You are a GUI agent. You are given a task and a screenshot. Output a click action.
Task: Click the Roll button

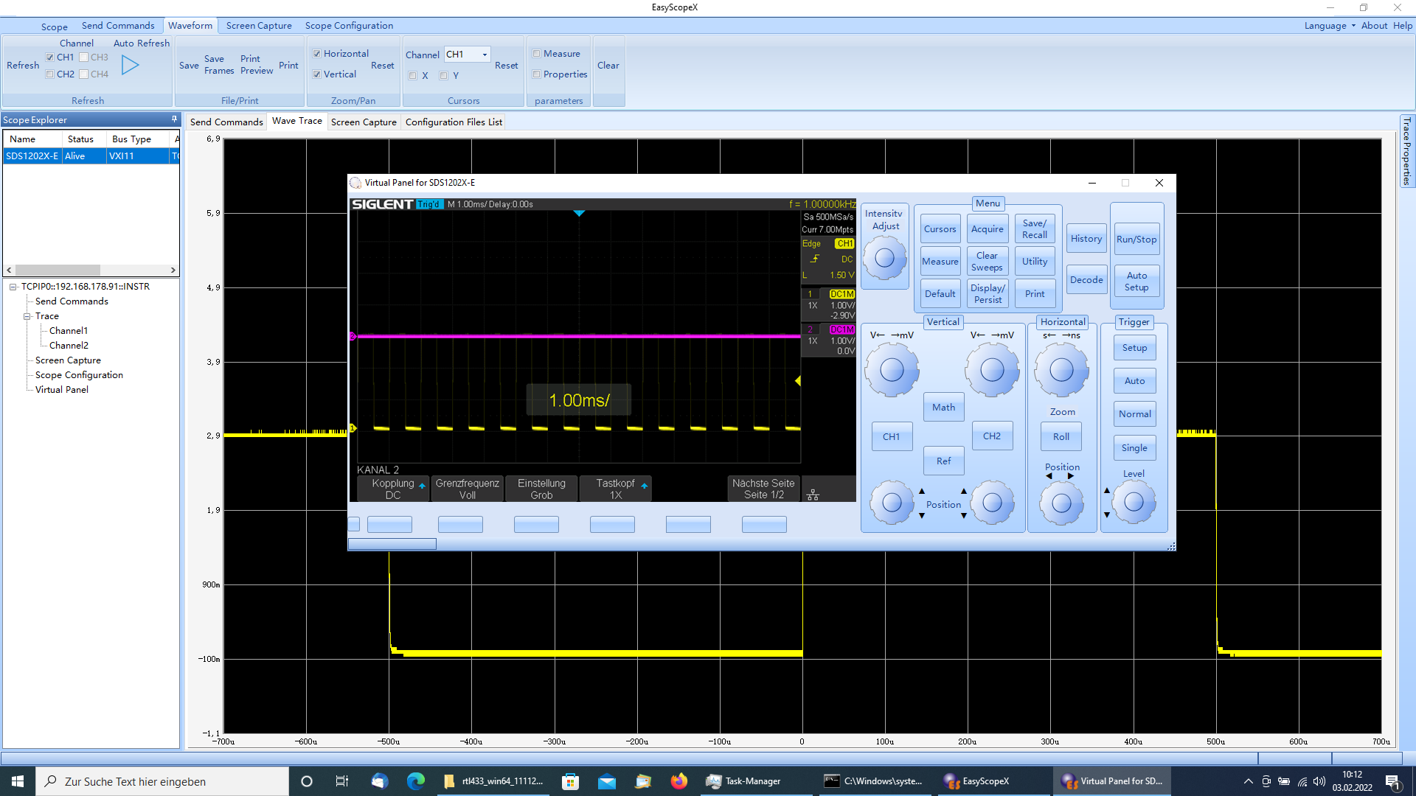tap(1061, 437)
